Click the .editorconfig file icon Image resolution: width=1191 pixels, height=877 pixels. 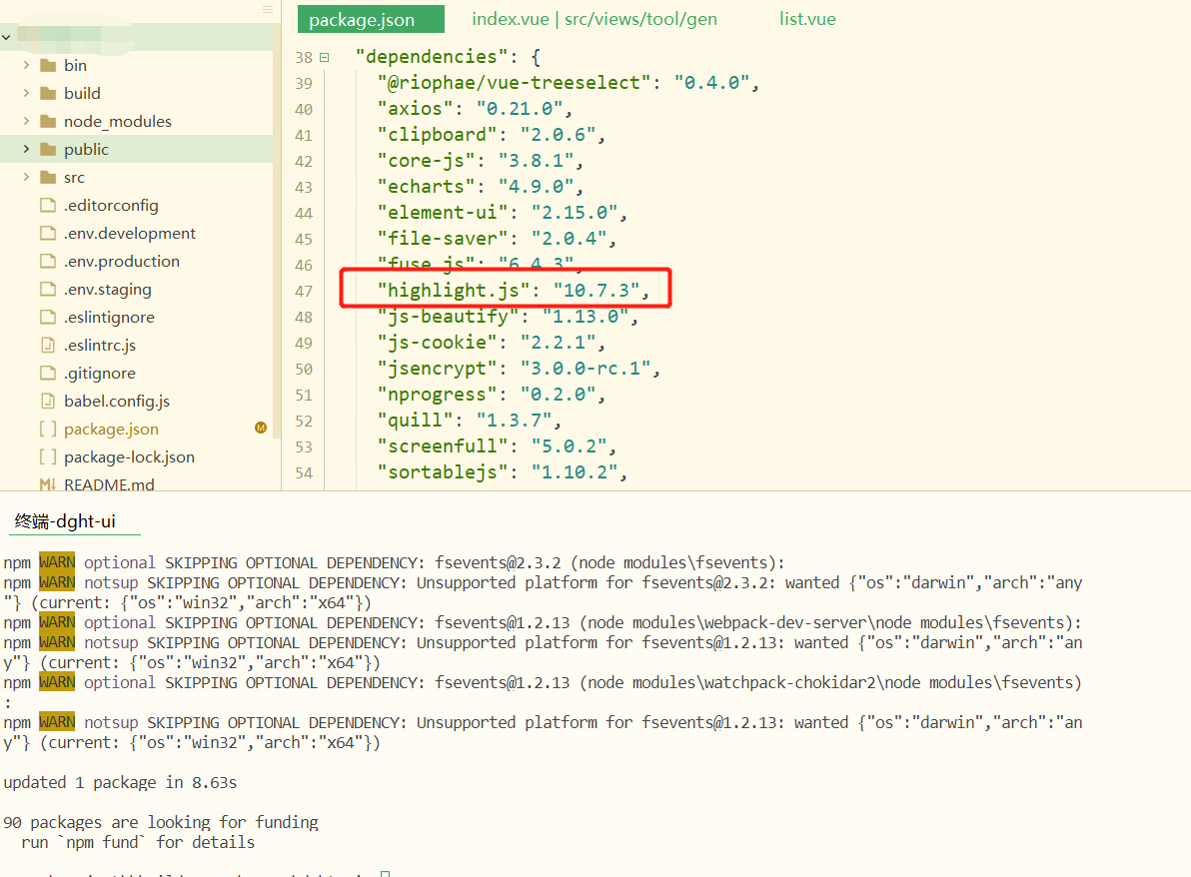48,205
